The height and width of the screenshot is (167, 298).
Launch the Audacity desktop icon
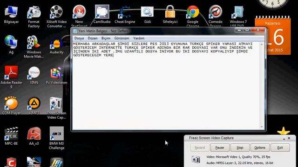click(x=56, y=43)
